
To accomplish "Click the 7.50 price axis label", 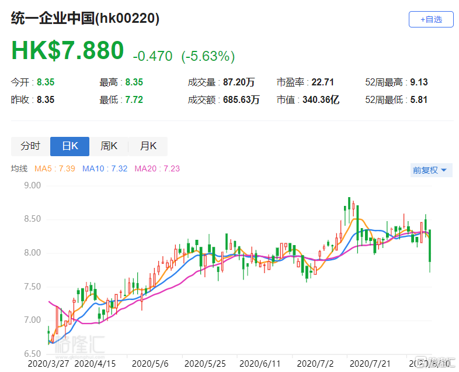I will (33, 287).
